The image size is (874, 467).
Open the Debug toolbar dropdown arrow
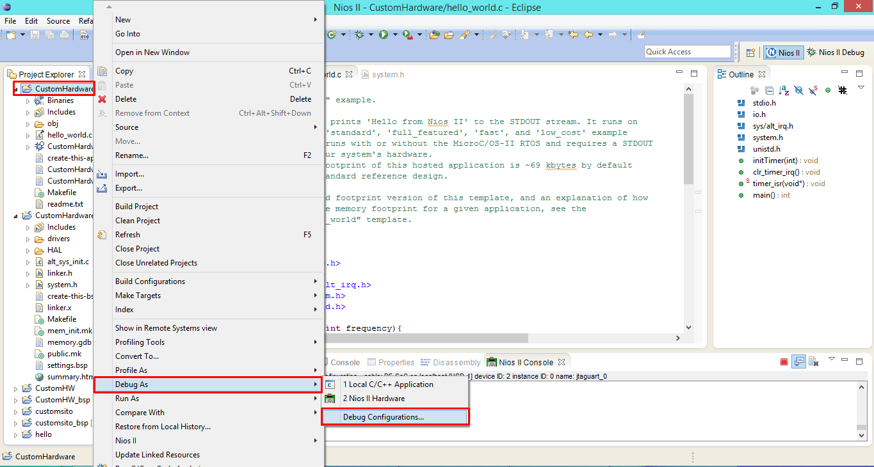(x=371, y=35)
